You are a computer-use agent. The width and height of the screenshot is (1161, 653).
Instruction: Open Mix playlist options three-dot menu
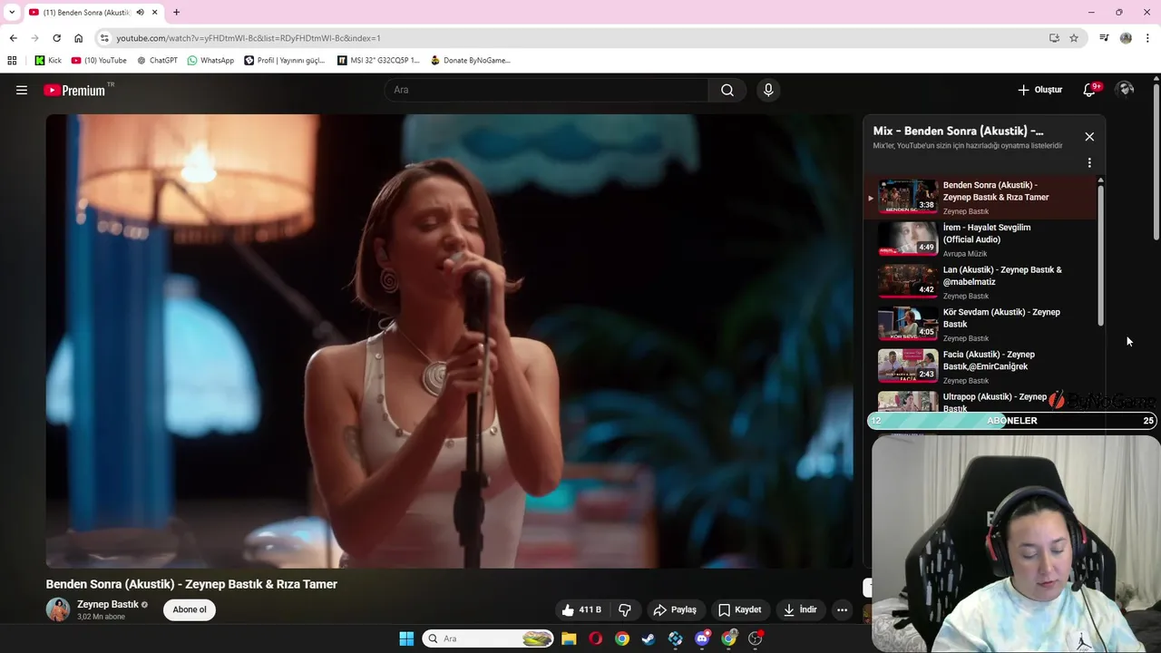pyautogui.click(x=1089, y=163)
